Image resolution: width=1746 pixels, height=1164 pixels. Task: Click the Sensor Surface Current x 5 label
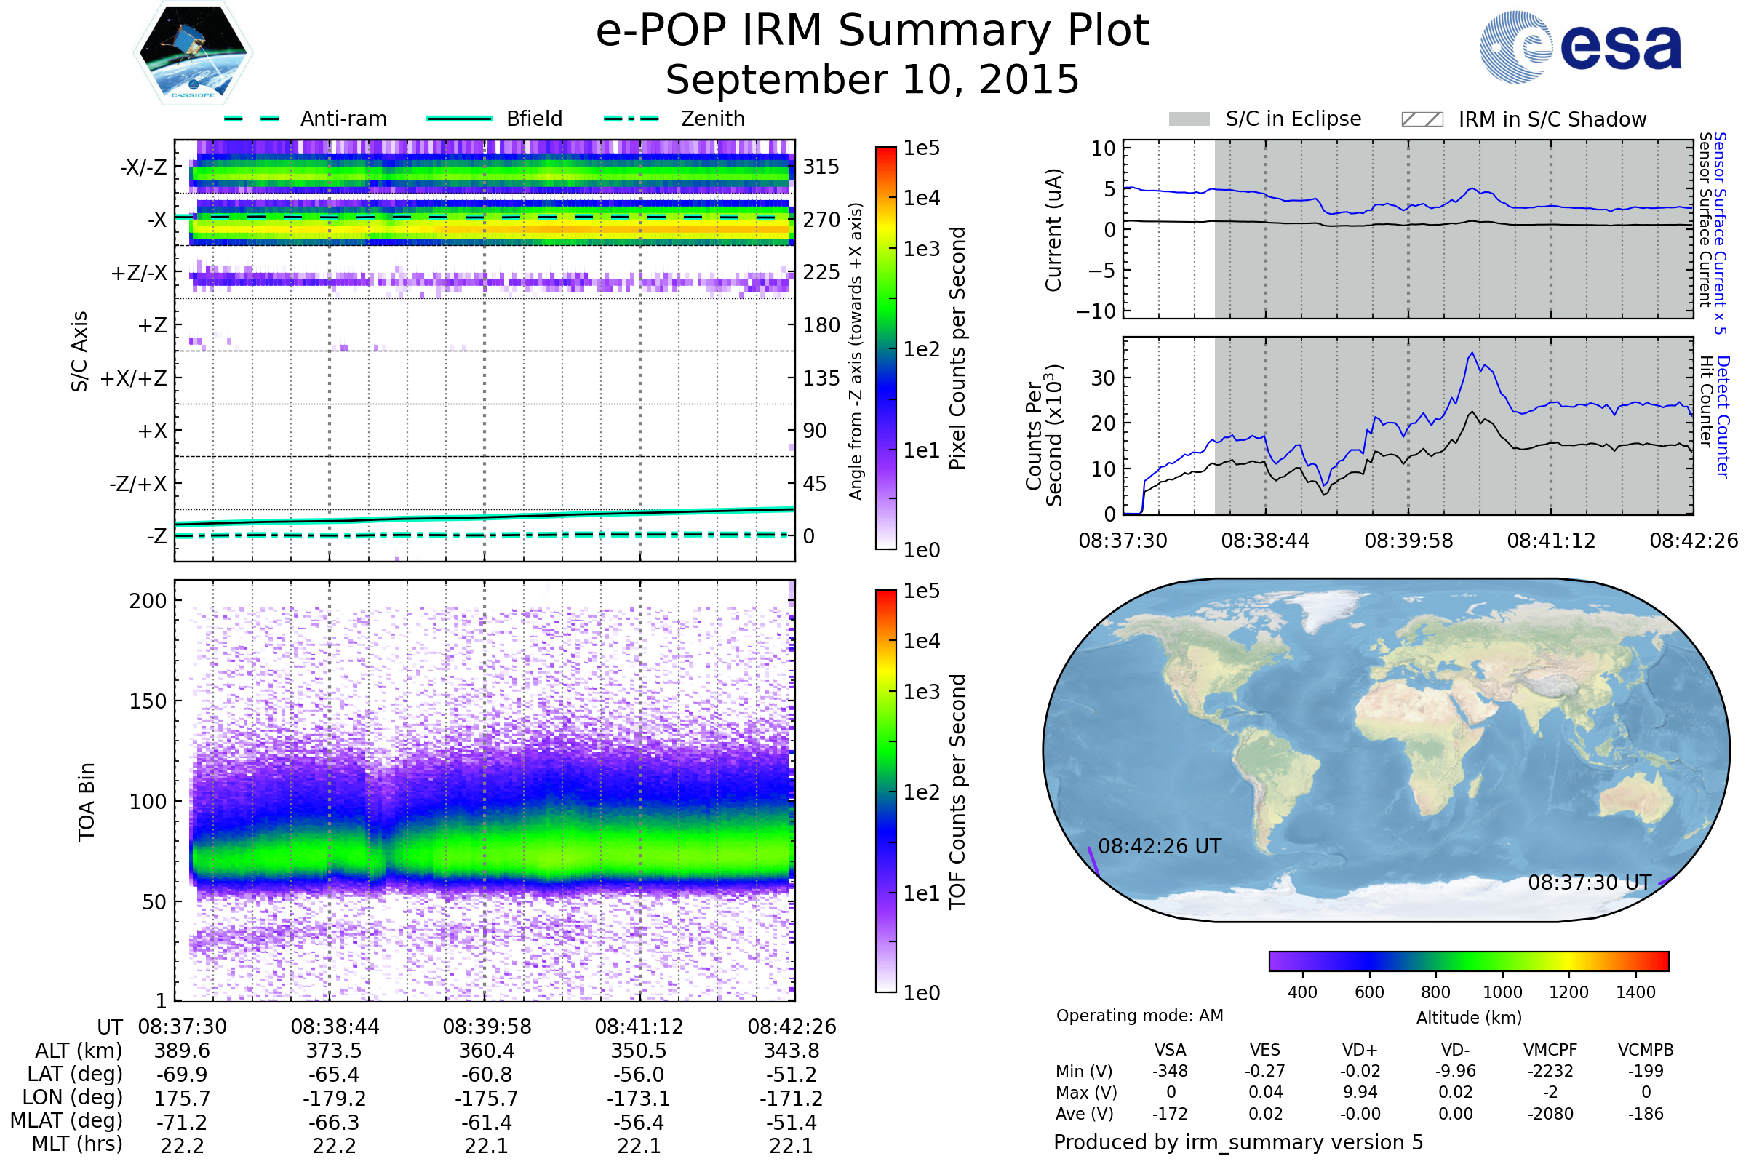pyautogui.click(x=1721, y=233)
